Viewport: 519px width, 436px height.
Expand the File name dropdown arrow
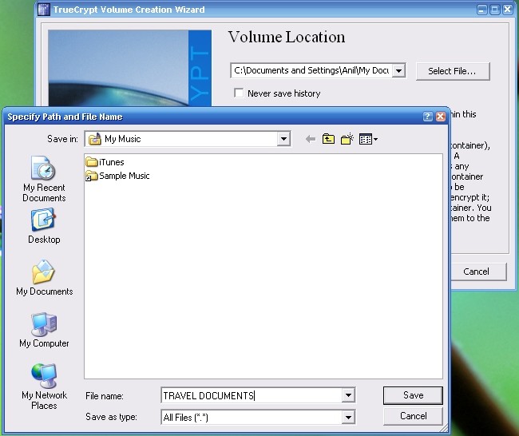(348, 395)
